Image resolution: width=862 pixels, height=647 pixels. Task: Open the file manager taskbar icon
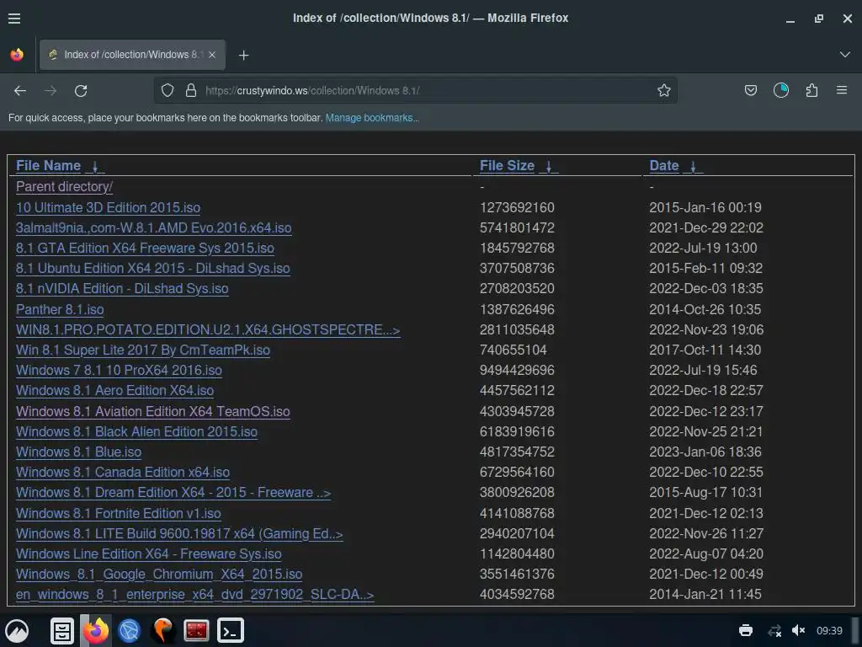pos(62,630)
